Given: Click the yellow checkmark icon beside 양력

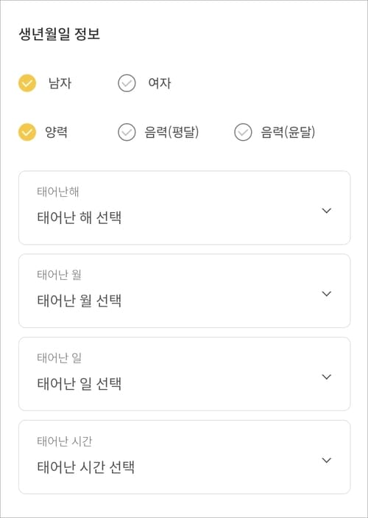Looking at the screenshot, I should (27, 132).
